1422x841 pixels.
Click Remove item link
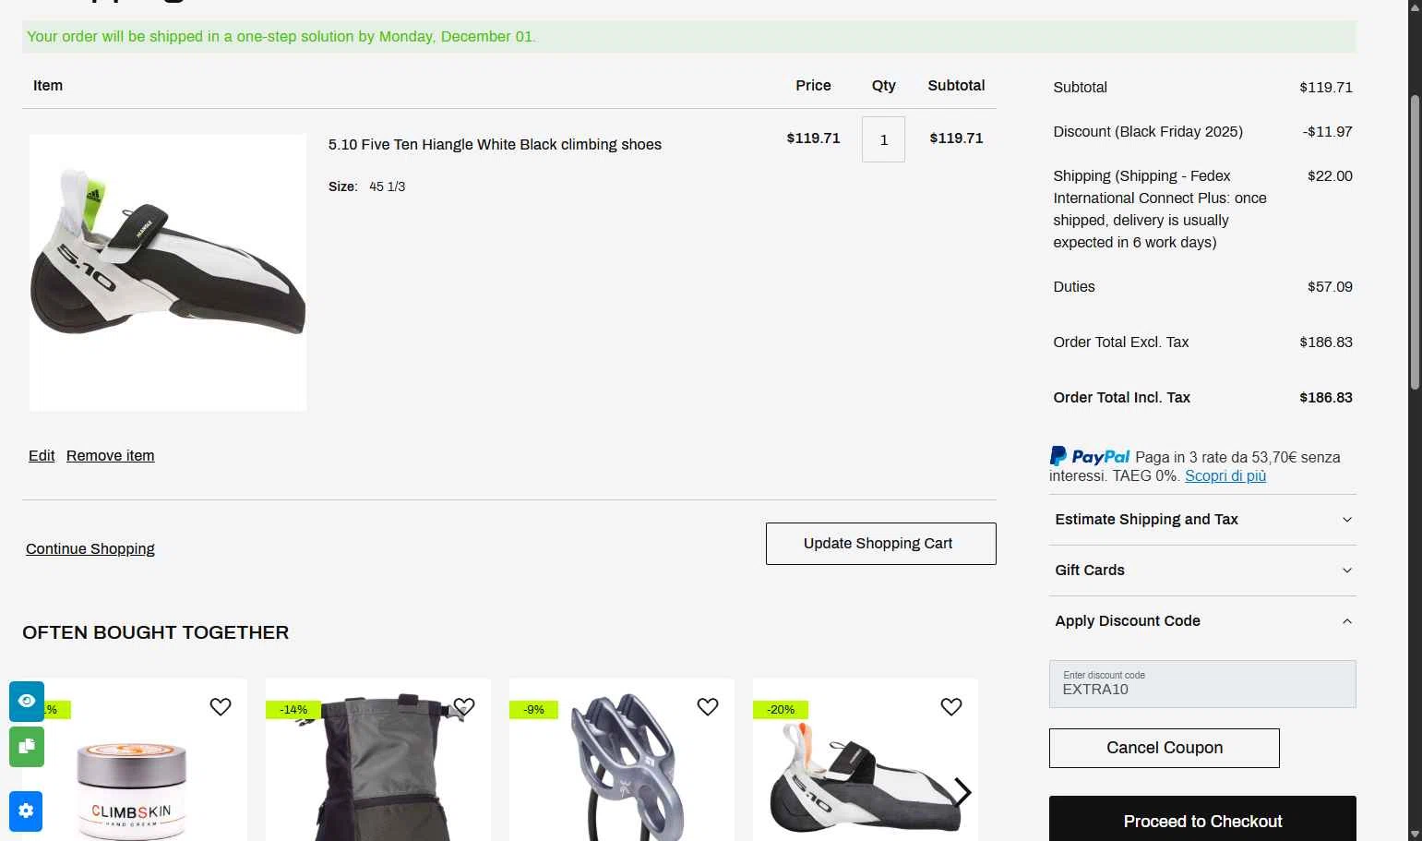[x=111, y=455]
